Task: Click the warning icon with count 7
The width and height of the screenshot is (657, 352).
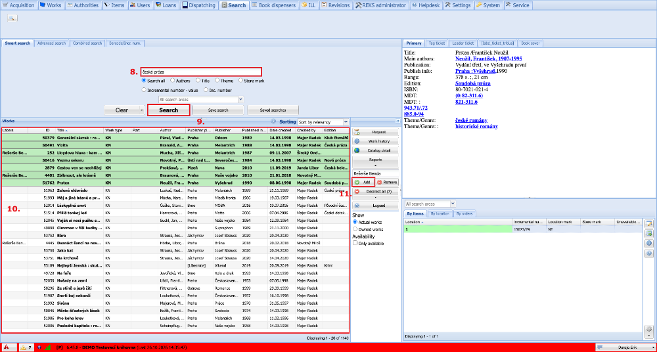Action: [x=26, y=347]
